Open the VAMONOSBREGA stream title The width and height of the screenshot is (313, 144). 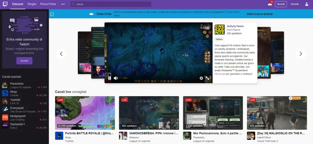154,134
